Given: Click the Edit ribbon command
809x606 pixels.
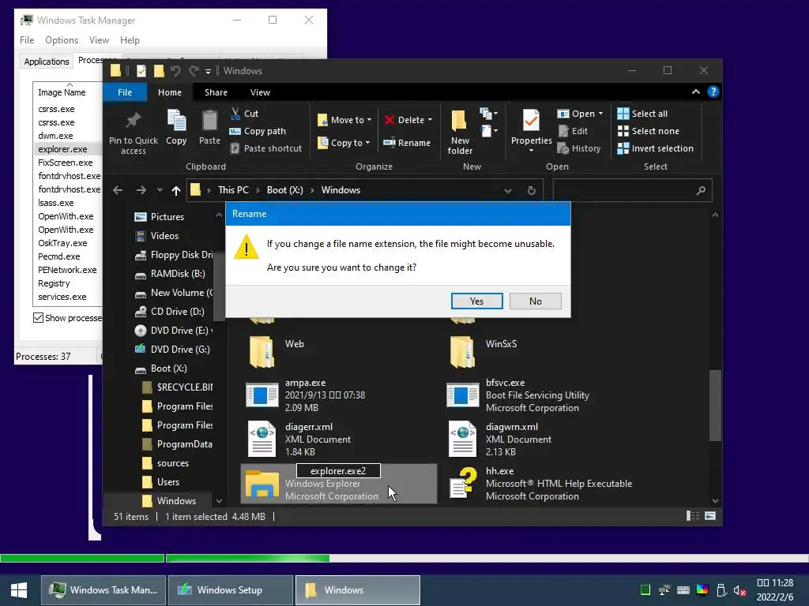Looking at the screenshot, I should tap(573, 131).
